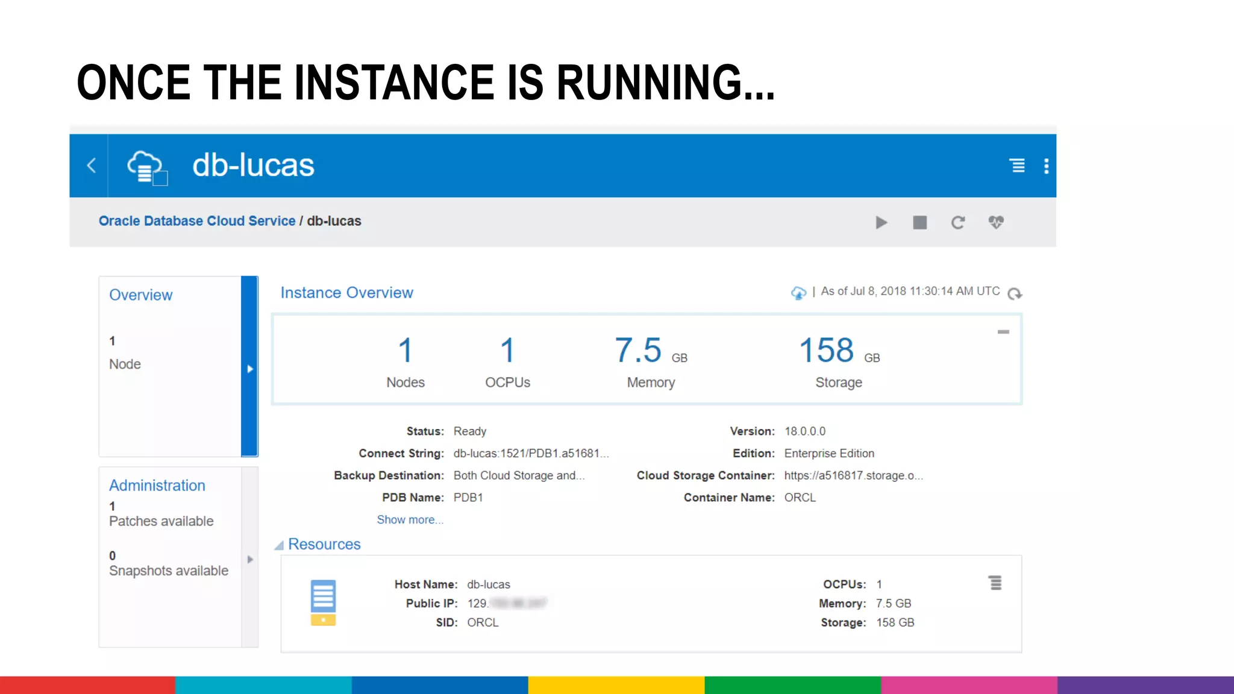Click the cloud database service icon
Image resolution: width=1234 pixels, height=694 pixels.
146,167
